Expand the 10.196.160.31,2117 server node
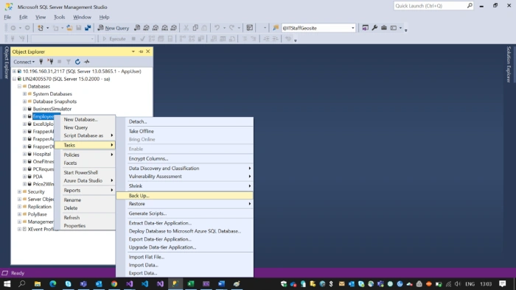Viewport: 516px width, 290px height. 14,71
